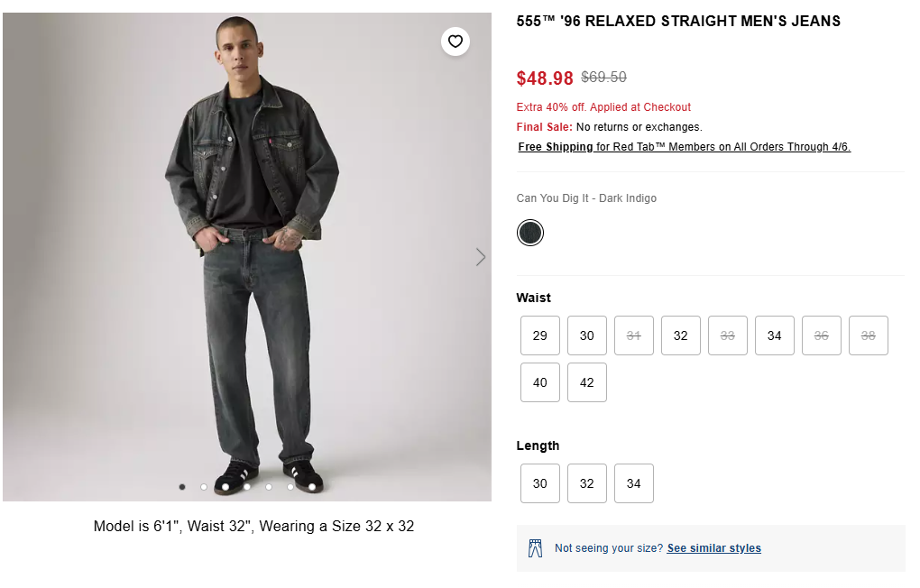Select the last carousel dot

[312, 487]
